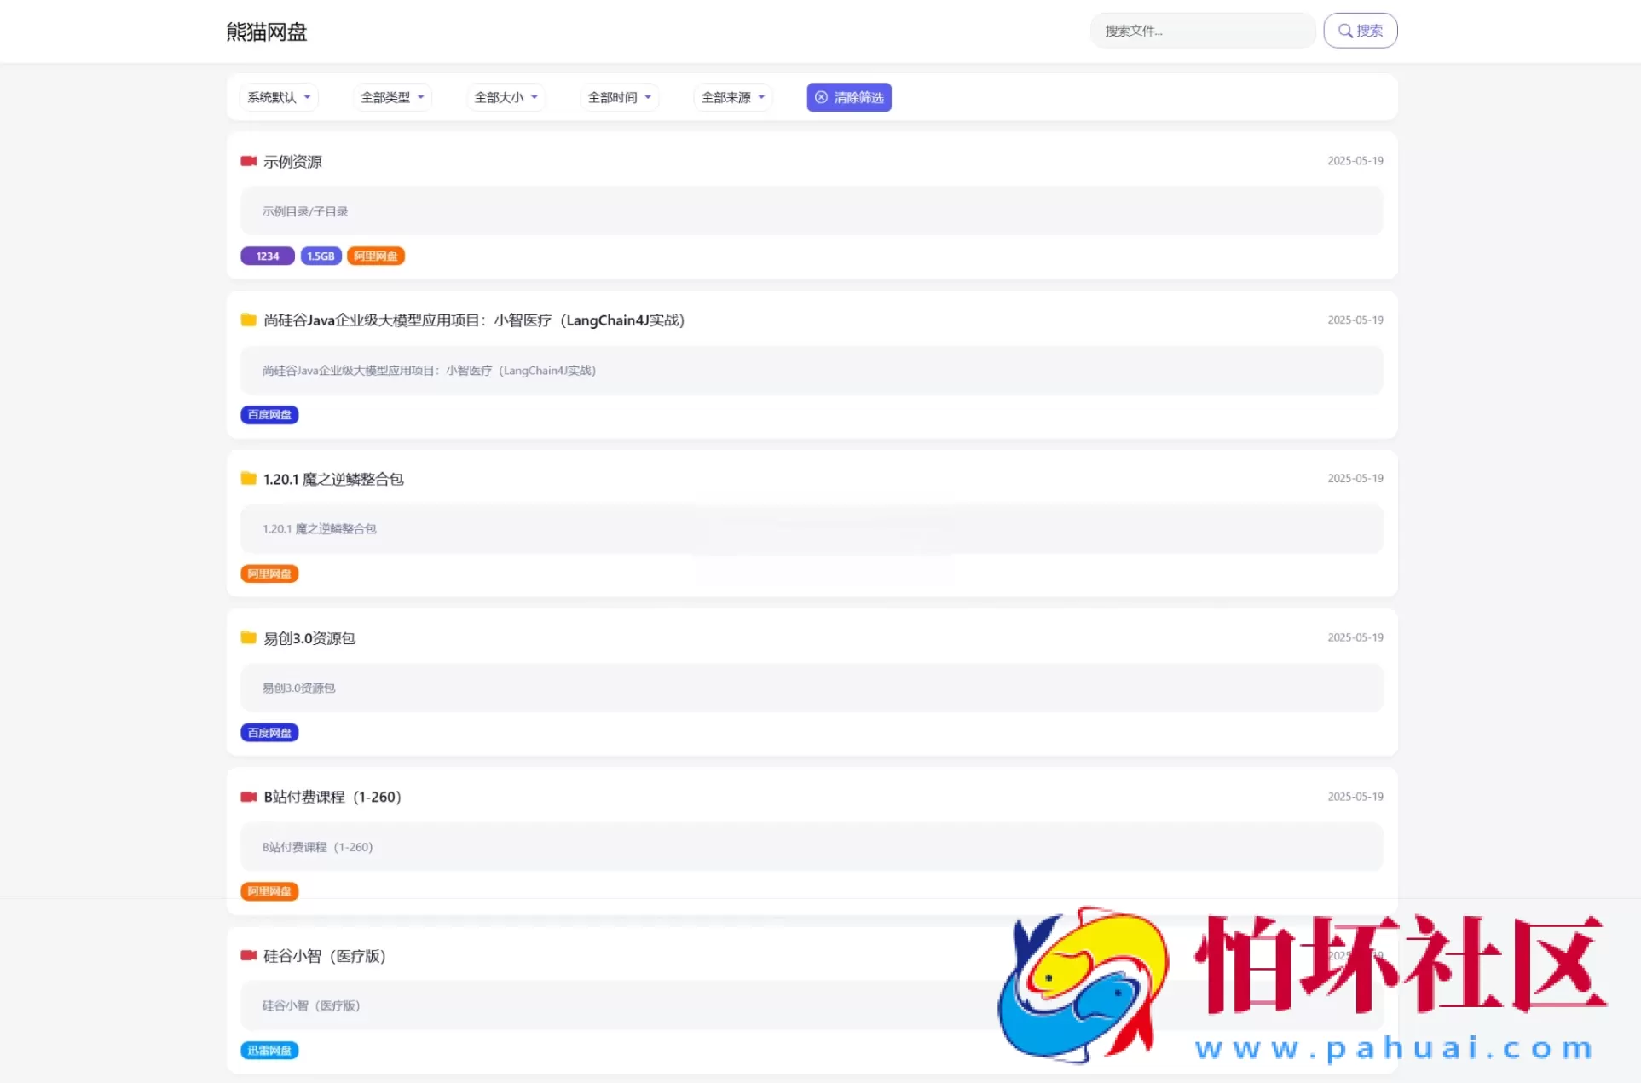Expand the 全部大小 filter options
Screen dimensions: 1641x1083
pos(505,97)
